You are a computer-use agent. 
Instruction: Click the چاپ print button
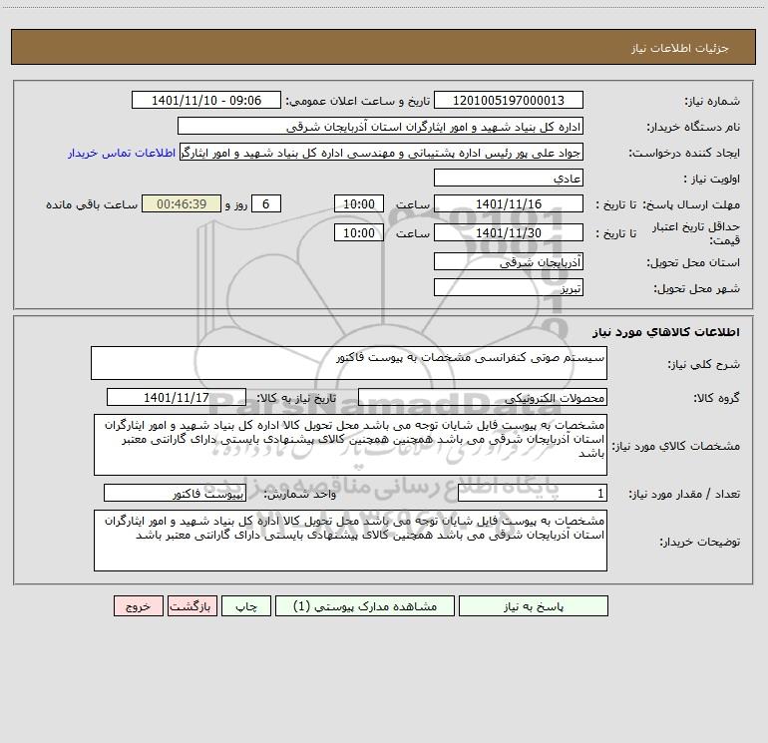tap(246, 605)
